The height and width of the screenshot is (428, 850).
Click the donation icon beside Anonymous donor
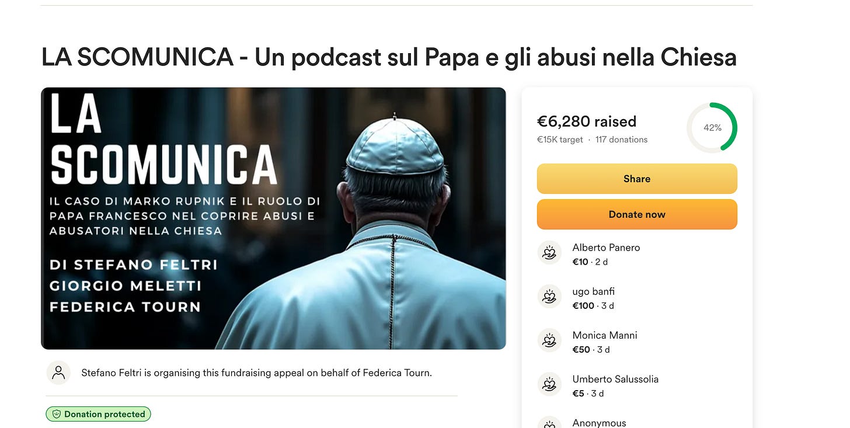click(x=549, y=423)
